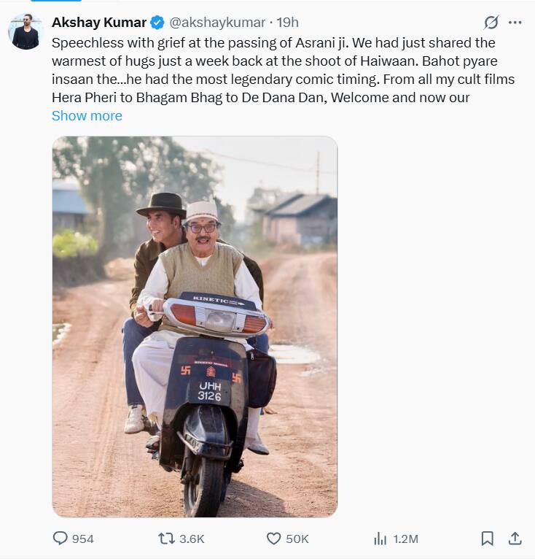The image size is (535, 559).
Task: Click the blue verified badge
Action: 157,23
